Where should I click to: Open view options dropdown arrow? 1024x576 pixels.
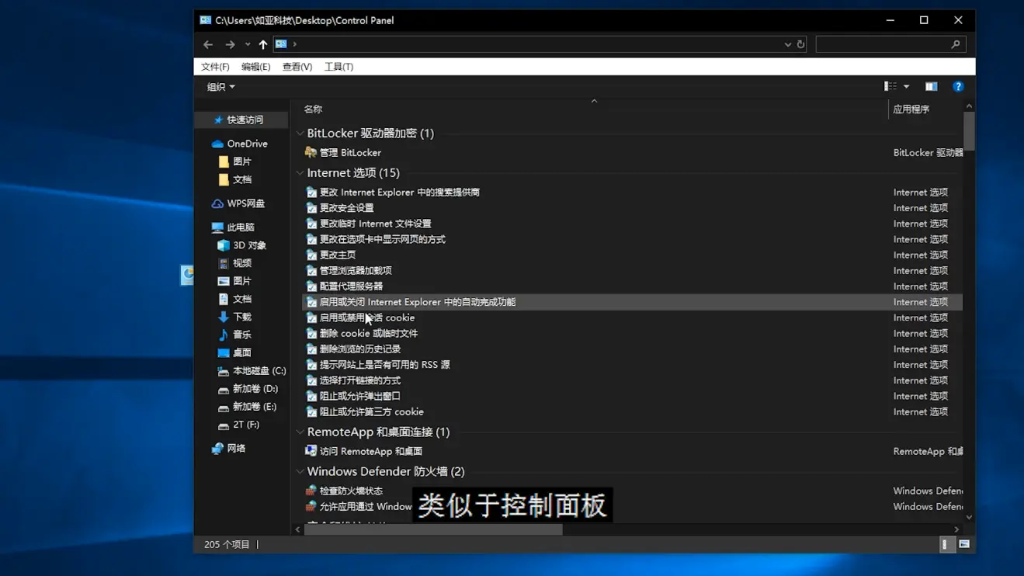[906, 86]
